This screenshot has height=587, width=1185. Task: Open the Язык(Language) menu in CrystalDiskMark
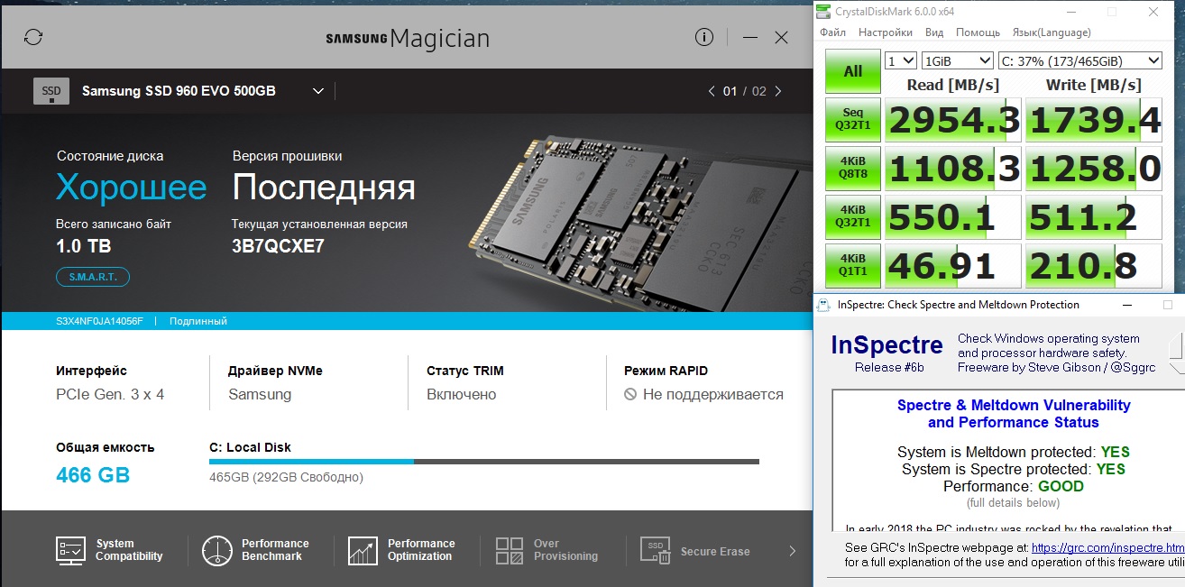[x=1050, y=32]
